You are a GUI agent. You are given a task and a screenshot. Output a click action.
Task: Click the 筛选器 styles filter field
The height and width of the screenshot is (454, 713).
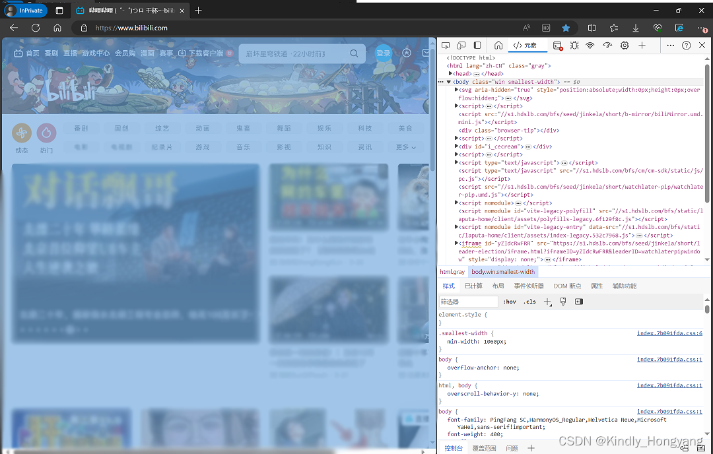coord(468,302)
